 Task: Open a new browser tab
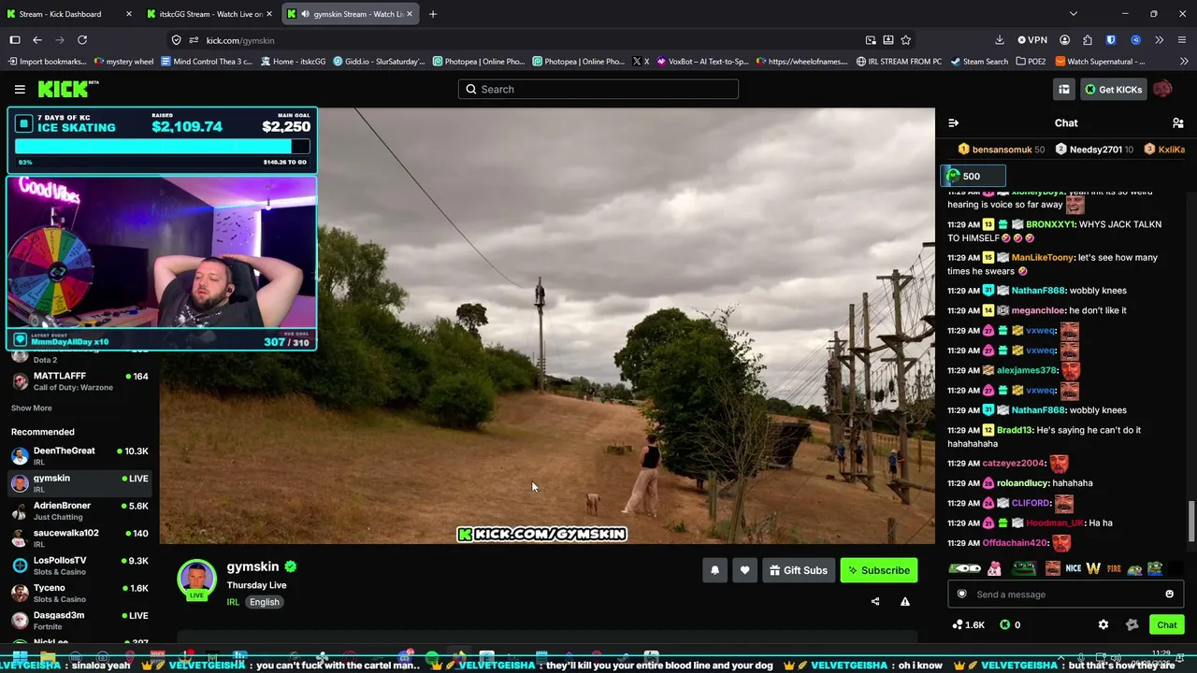coord(433,14)
